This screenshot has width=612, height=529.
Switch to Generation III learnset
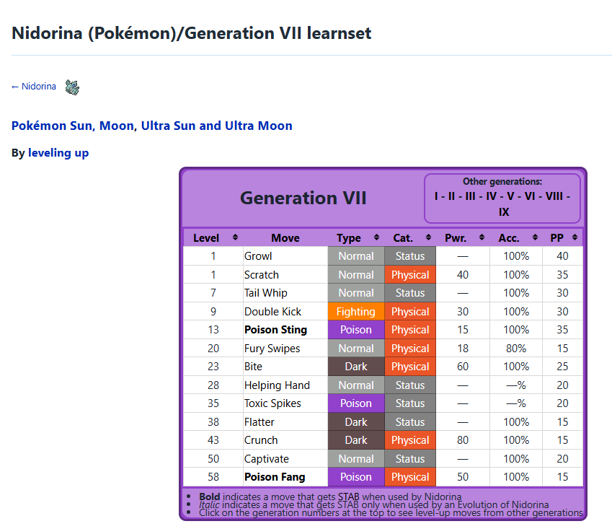coord(470,196)
